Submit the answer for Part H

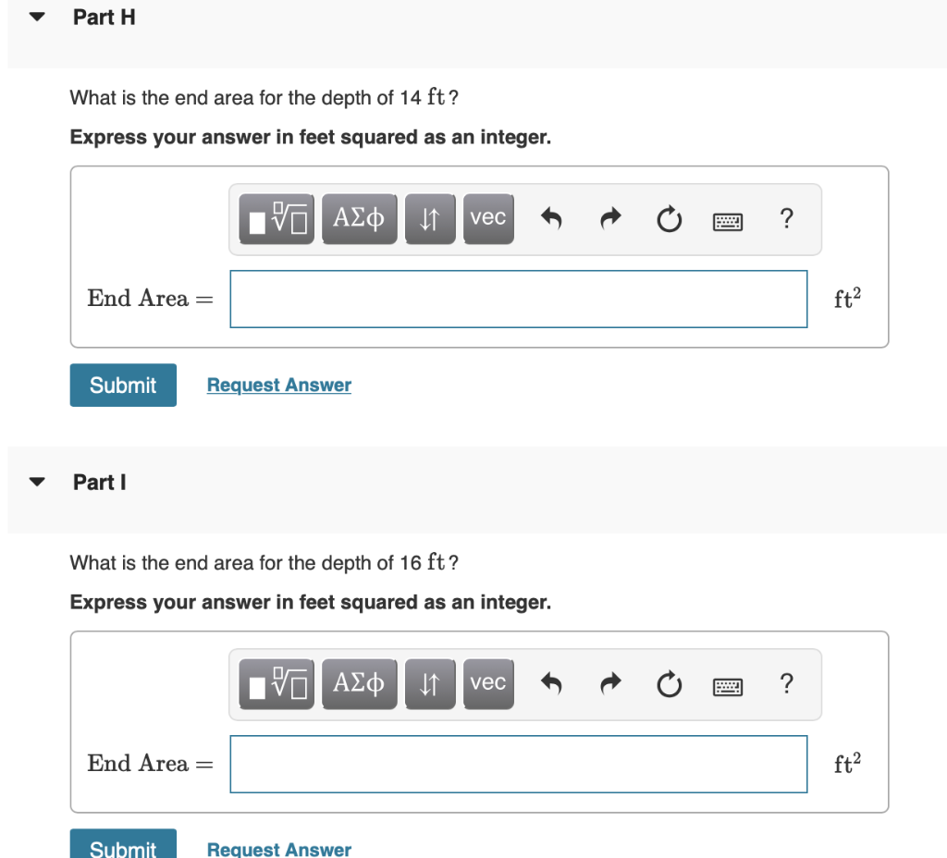122,385
